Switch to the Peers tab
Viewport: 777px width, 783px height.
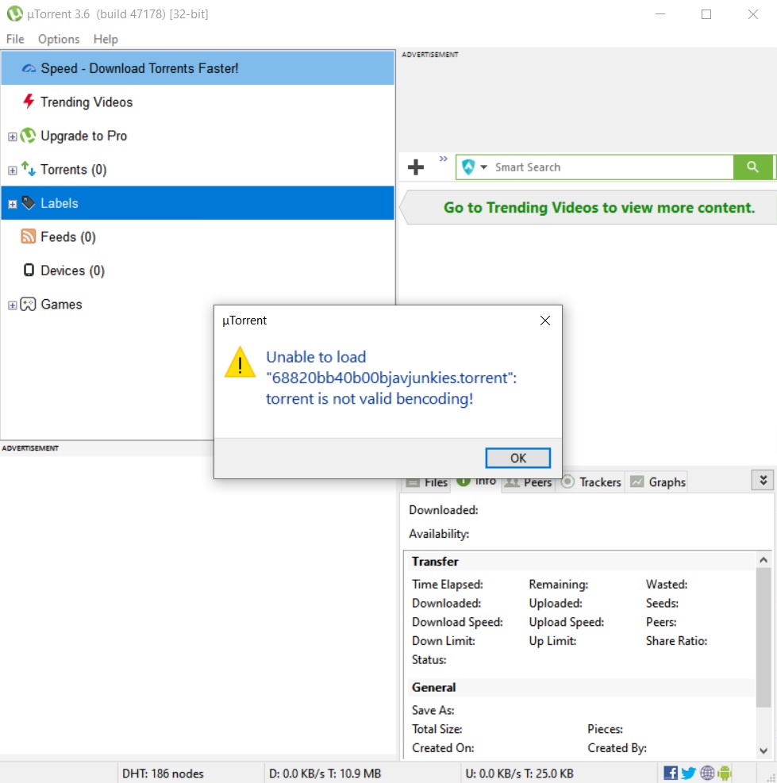coord(528,482)
